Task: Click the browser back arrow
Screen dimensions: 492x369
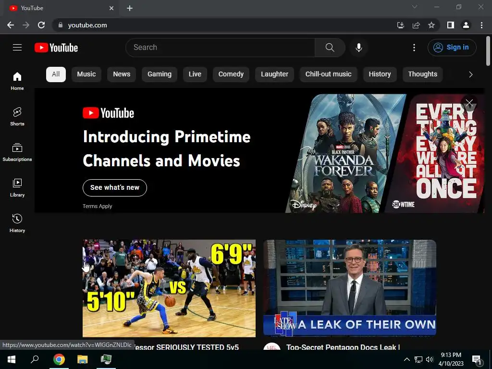Action: click(x=11, y=25)
